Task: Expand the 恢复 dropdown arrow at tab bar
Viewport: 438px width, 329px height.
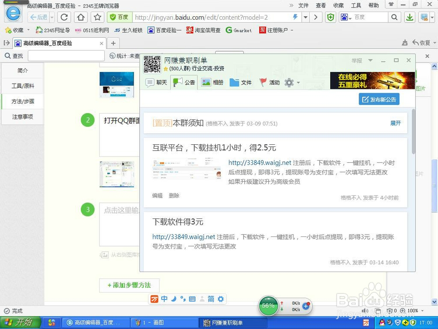Action: click(434, 43)
